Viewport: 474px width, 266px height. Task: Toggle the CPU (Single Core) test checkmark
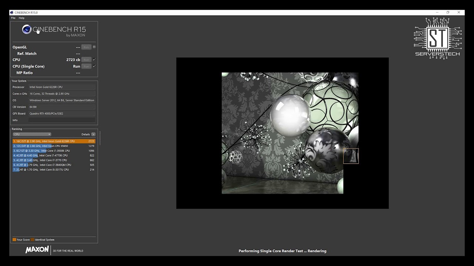pos(94,66)
